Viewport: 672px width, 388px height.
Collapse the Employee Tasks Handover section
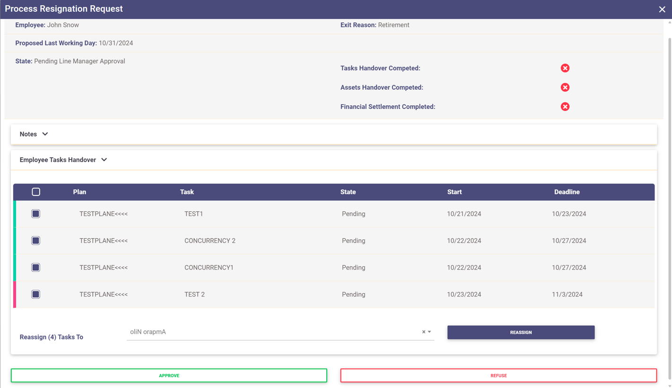tap(104, 160)
